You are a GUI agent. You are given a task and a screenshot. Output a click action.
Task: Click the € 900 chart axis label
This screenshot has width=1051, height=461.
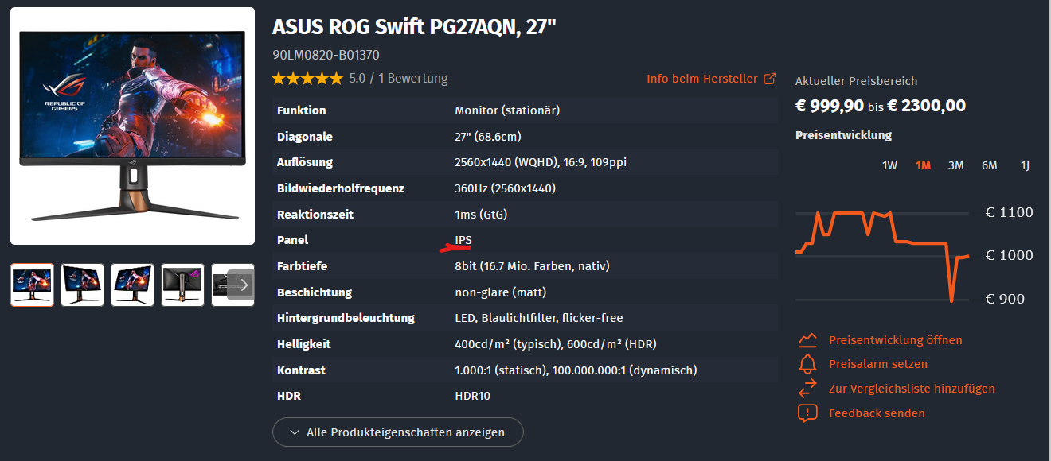pyautogui.click(x=1006, y=299)
